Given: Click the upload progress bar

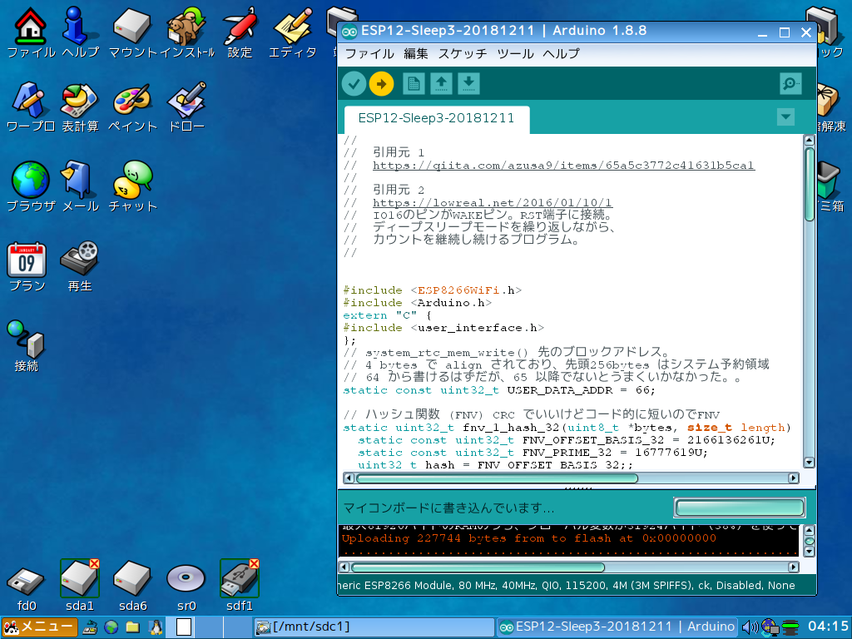Looking at the screenshot, I should pyautogui.click(x=739, y=508).
